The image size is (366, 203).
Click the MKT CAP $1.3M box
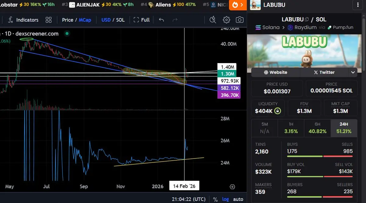click(x=340, y=108)
